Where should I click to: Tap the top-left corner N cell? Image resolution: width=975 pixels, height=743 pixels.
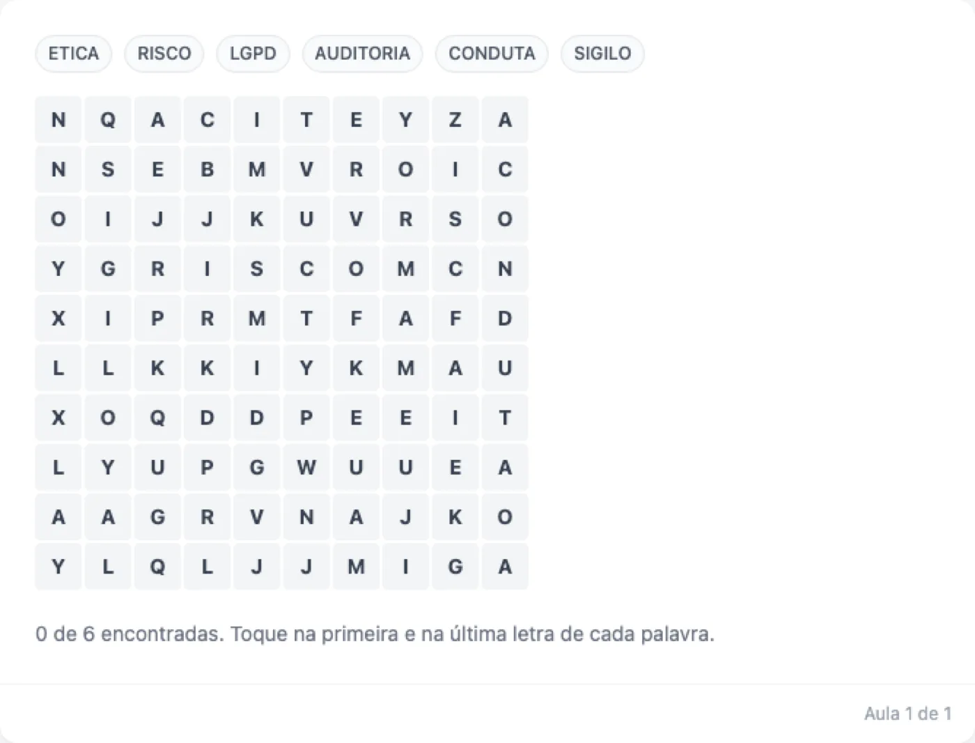click(x=58, y=120)
